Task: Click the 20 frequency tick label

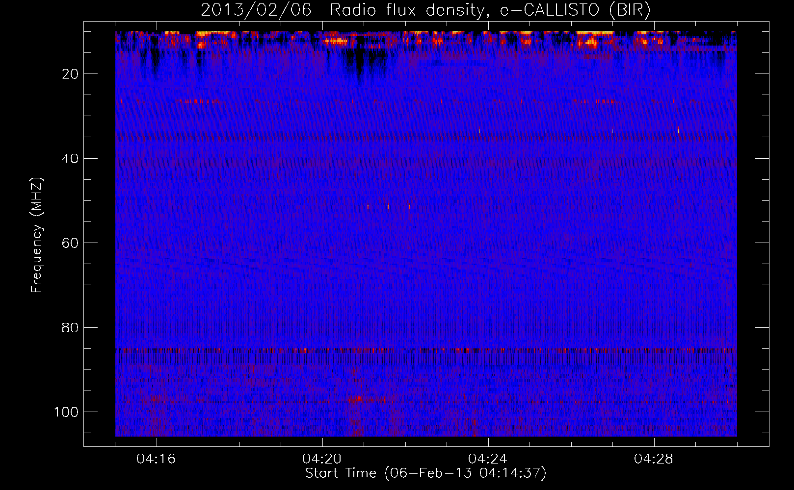Action: (70, 74)
